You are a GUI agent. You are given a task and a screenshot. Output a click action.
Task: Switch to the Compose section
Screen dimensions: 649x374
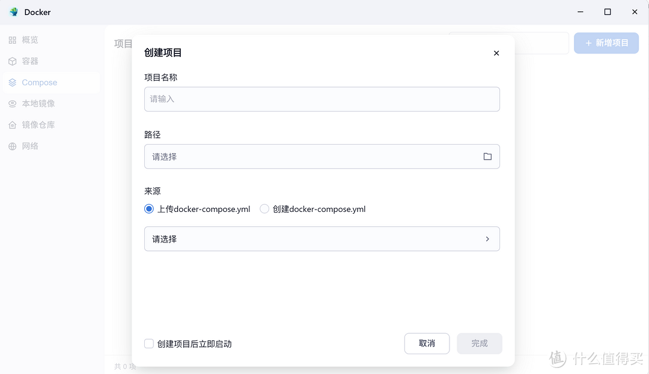pyautogui.click(x=39, y=82)
